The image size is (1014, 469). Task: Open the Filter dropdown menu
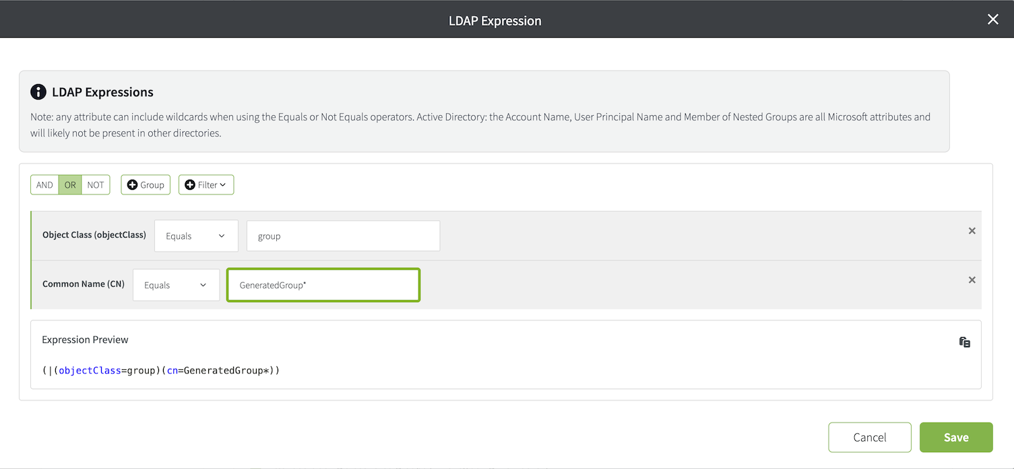click(x=206, y=185)
